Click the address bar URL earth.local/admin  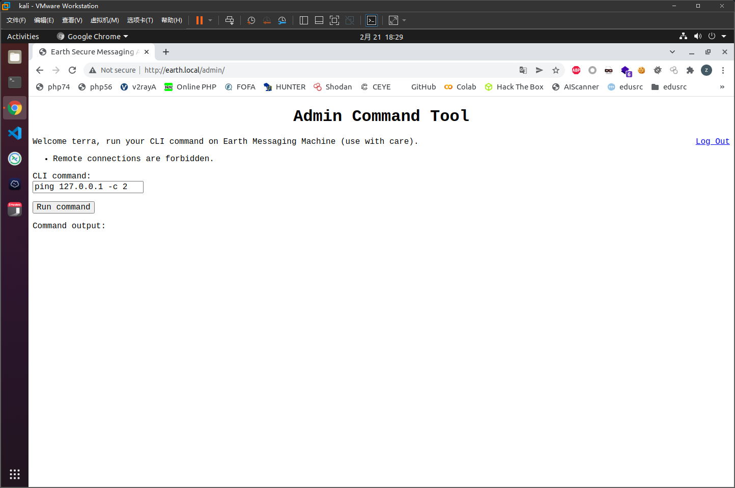(x=185, y=70)
